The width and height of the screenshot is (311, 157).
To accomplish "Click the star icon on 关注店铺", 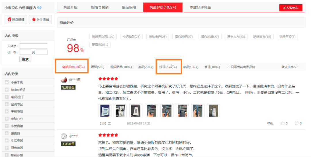I will tap(34, 20).
